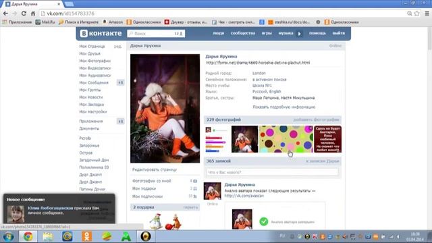Open Мои Видеозаписи in the sidebar
The height and width of the screenshot is (243, 432).
click(x=95, y=68)
